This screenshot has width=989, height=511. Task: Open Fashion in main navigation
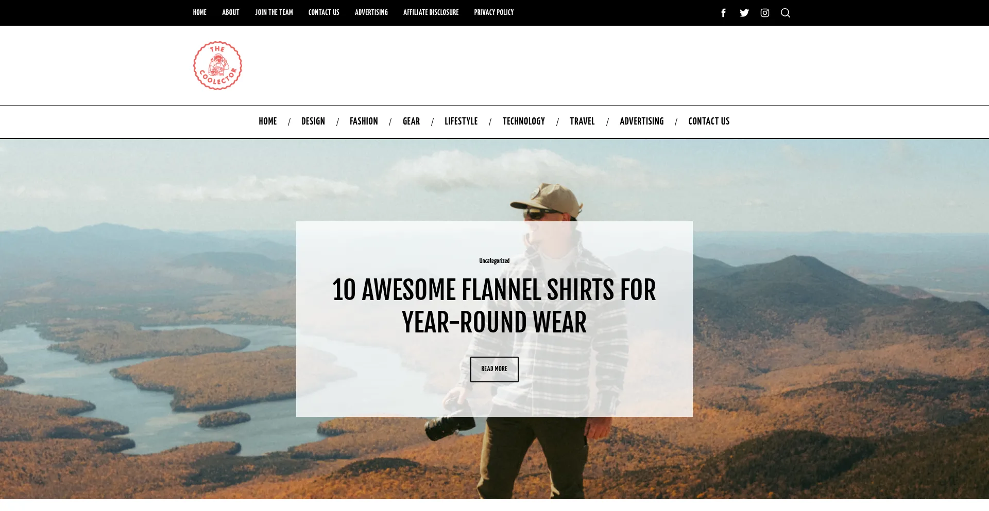pyautogui.click(x=364, y=121)
